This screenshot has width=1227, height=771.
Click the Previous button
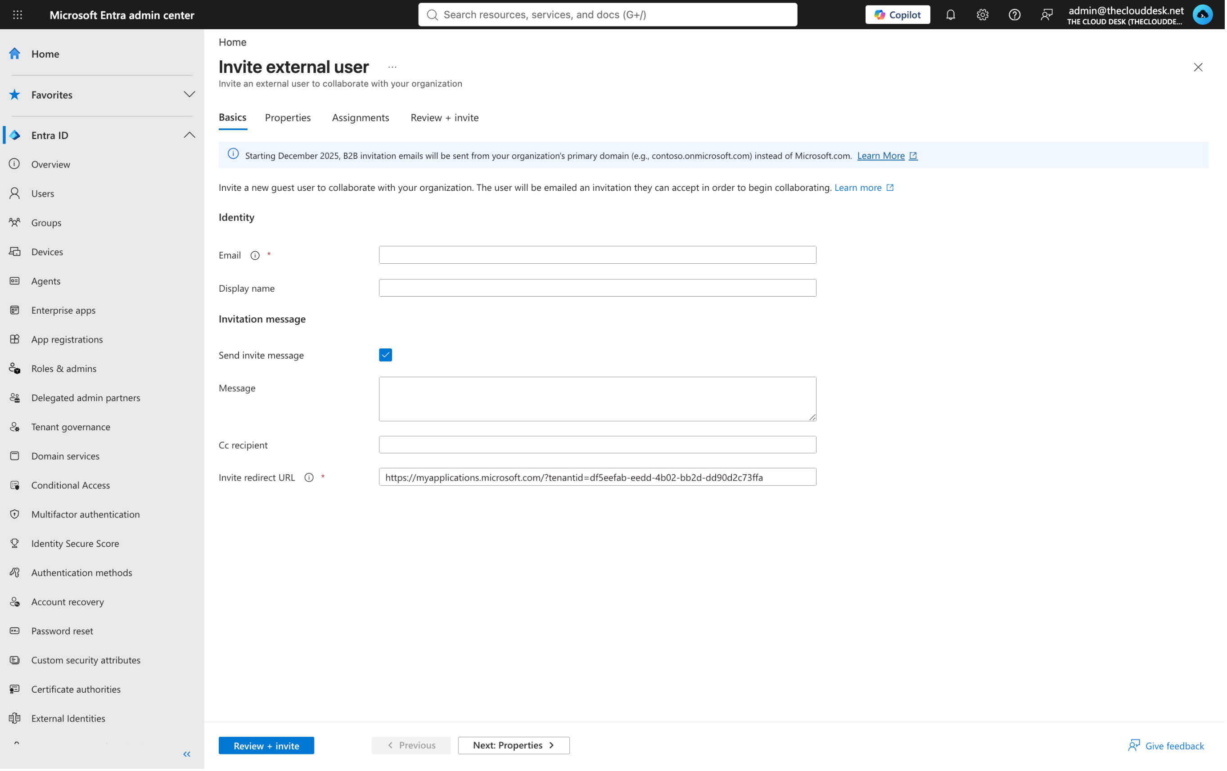click(x=411, y=745)
